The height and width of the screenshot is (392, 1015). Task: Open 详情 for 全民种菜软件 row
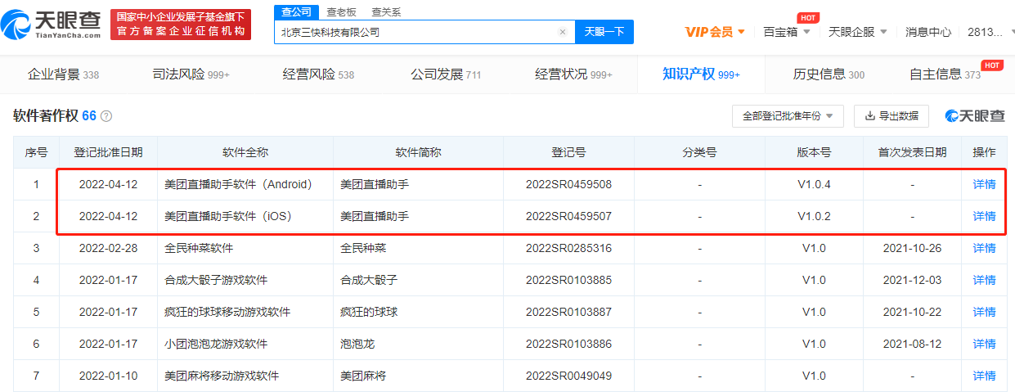(x=984, y=248)
